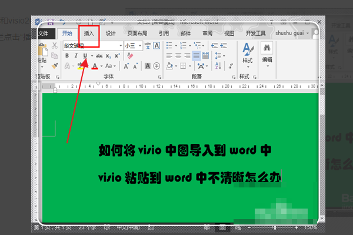Screen dimensions: 353x235
Task: Align text left
Action: [x=169, y=56]
